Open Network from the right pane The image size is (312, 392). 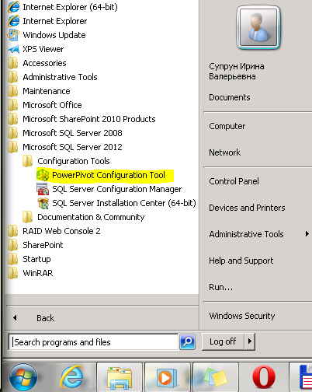coord(224,152)
